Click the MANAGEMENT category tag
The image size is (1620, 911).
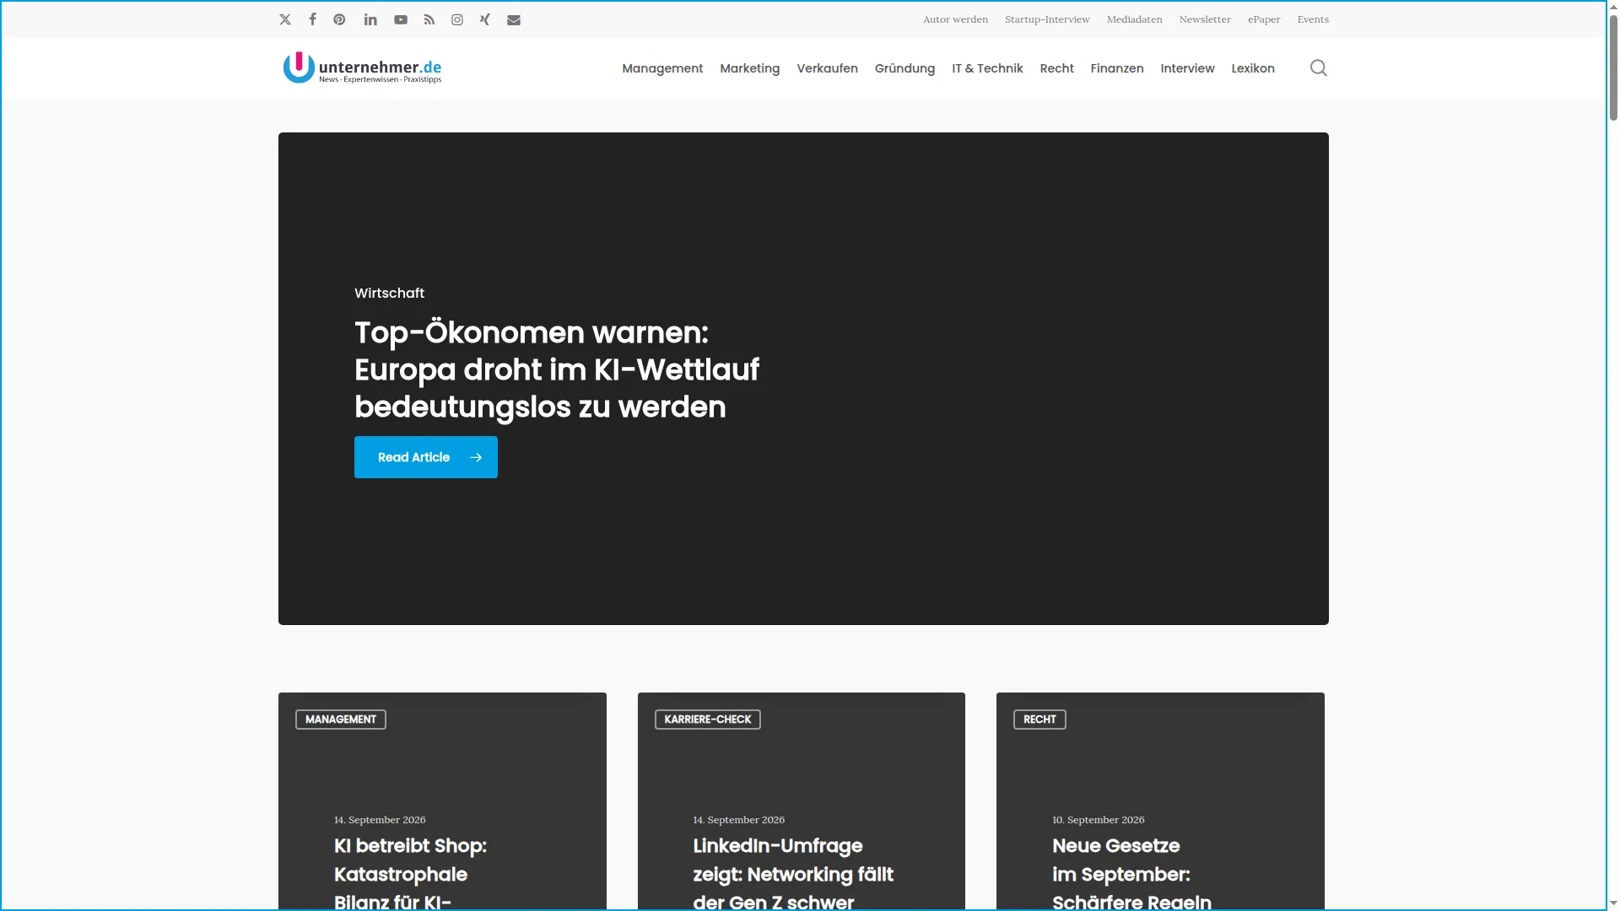click(341, 720)
